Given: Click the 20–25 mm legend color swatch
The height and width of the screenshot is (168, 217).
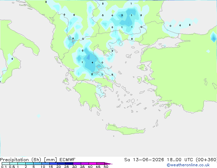Looking at the screenshot, I should click(x=61, y=164).
